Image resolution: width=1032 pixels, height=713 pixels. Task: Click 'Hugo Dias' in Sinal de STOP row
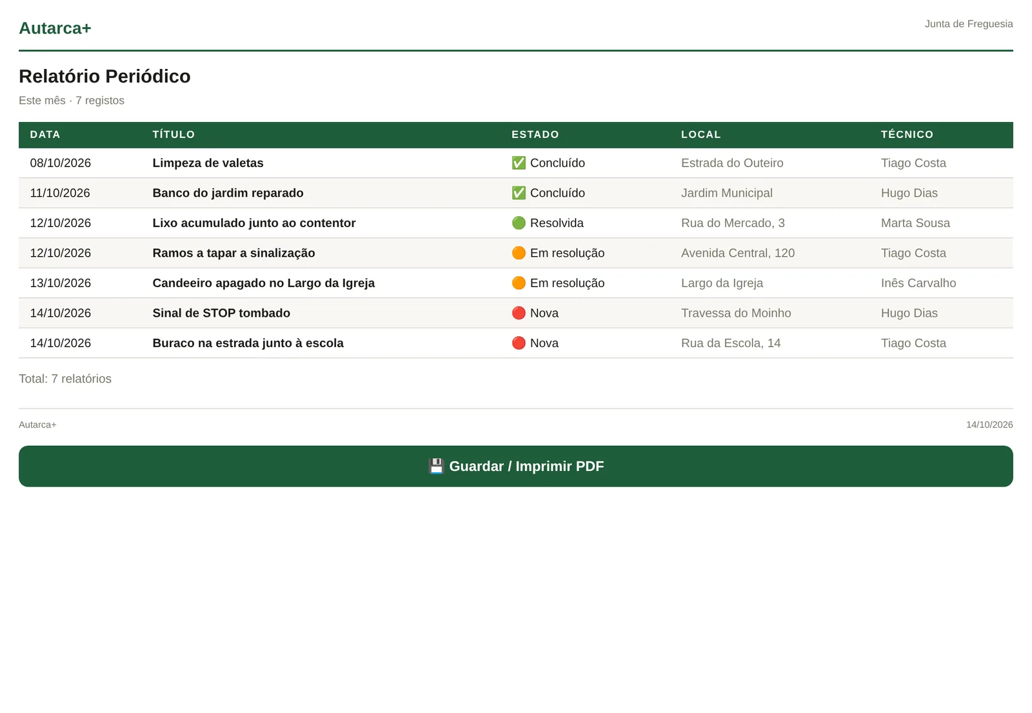coord(909,313)
